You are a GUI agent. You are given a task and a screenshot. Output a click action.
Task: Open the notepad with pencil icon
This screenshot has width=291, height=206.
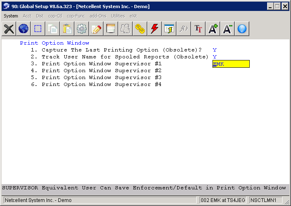point(96,29)
